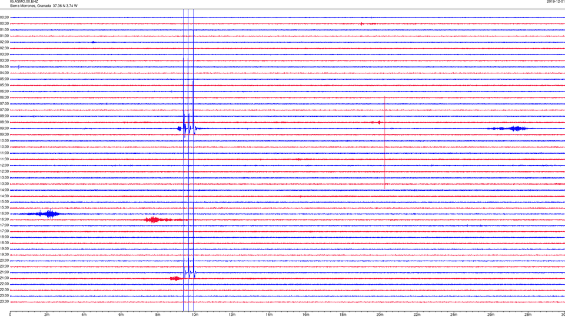This screenshot has height=317, width=565.
Task: Click the "00:30" time row label
Action: pos(4,23)
